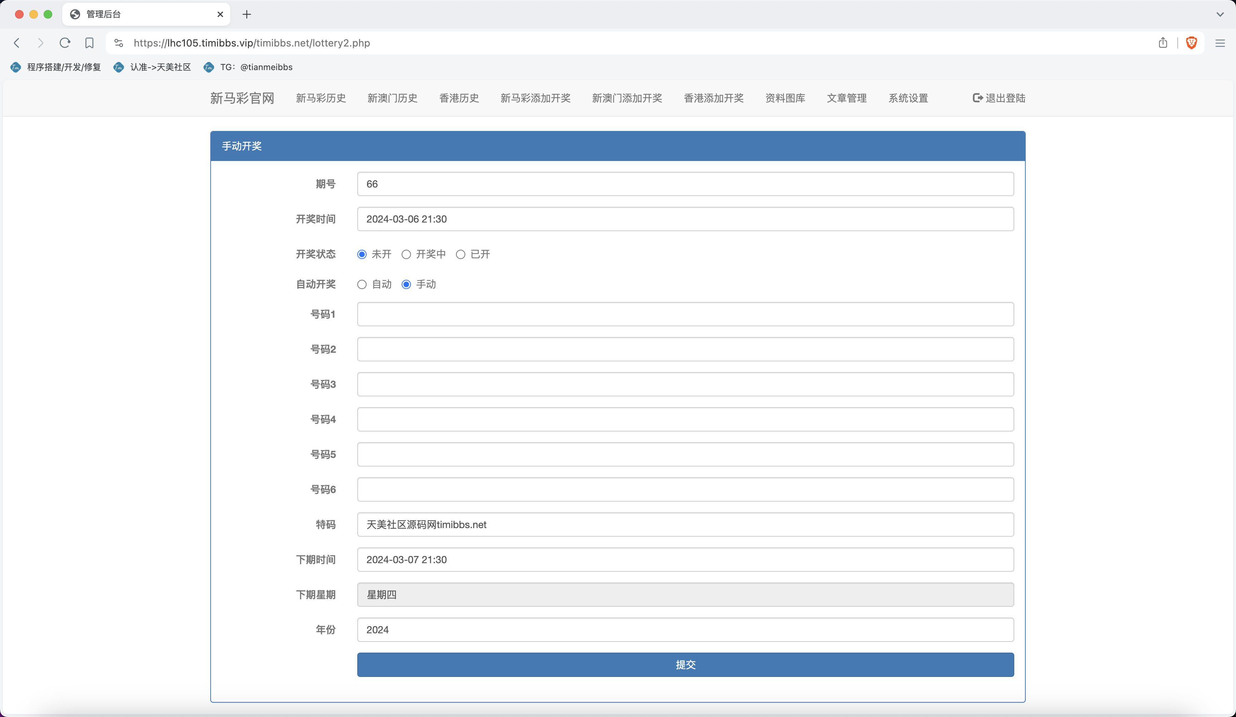Click the address bar URL

(252, 43)
